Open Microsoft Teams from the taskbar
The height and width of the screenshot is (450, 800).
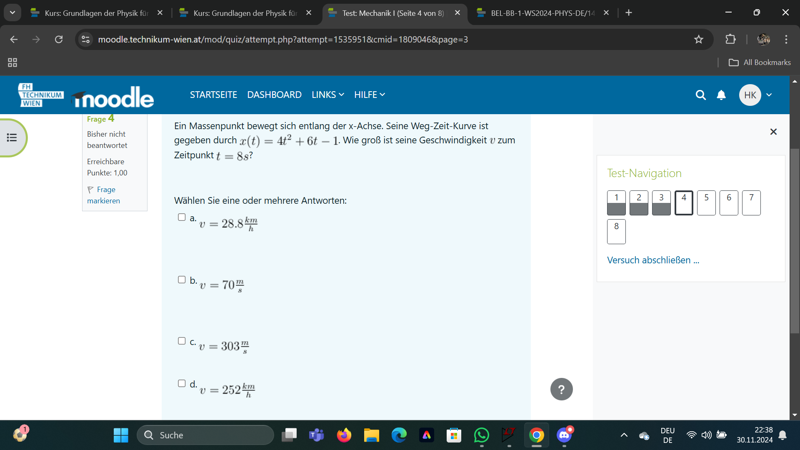(x=317, y=435)
